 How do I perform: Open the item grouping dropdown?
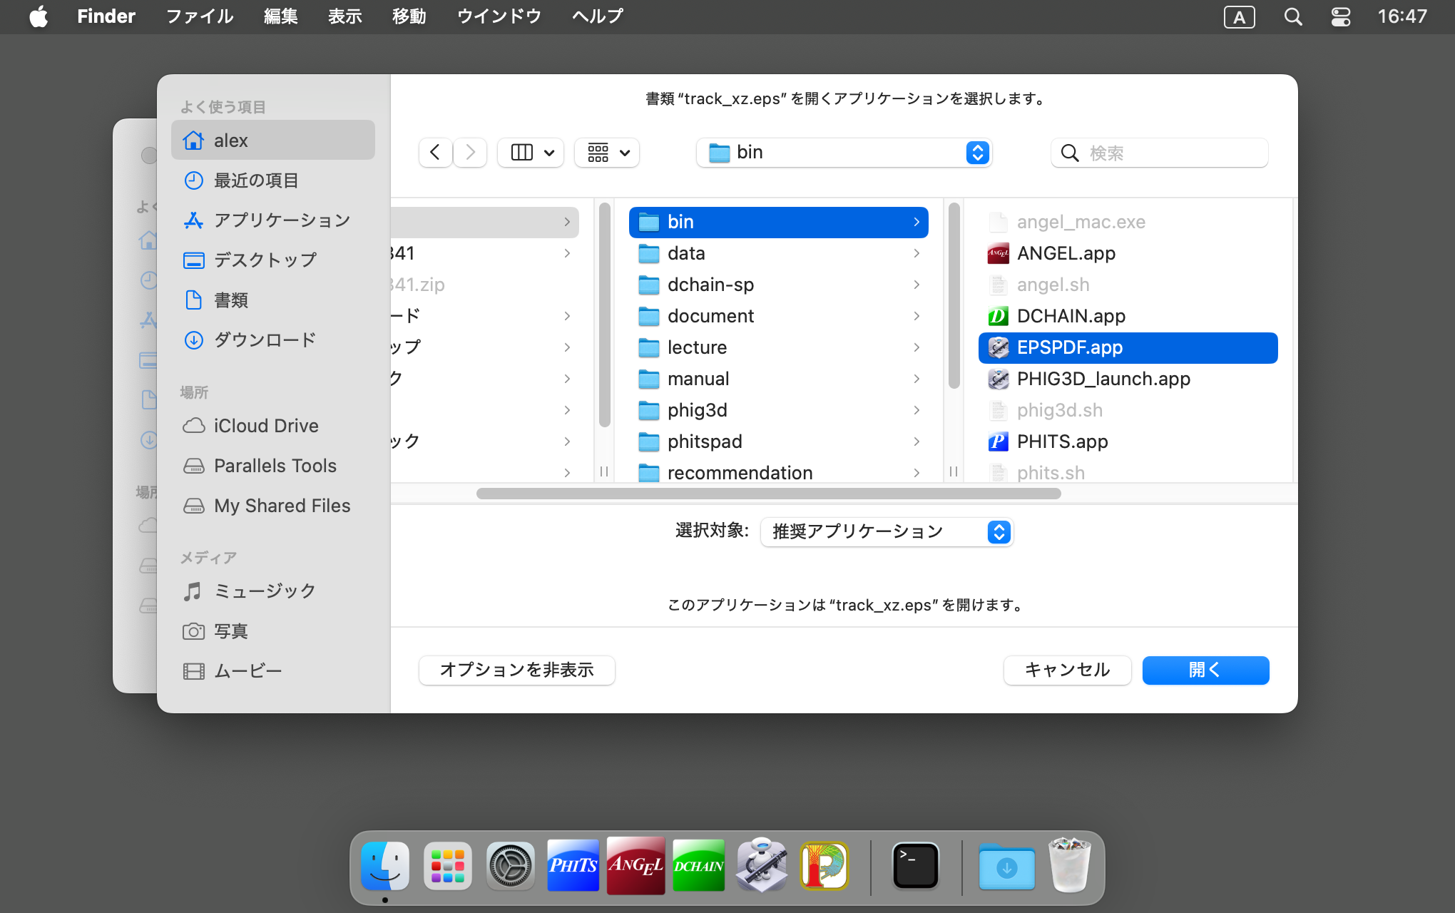[607, 153]
